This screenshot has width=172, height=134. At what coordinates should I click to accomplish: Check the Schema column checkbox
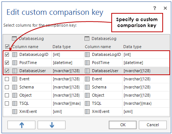7,87
